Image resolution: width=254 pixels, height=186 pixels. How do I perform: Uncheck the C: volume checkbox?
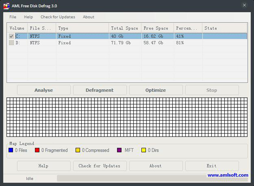point(11,36)
